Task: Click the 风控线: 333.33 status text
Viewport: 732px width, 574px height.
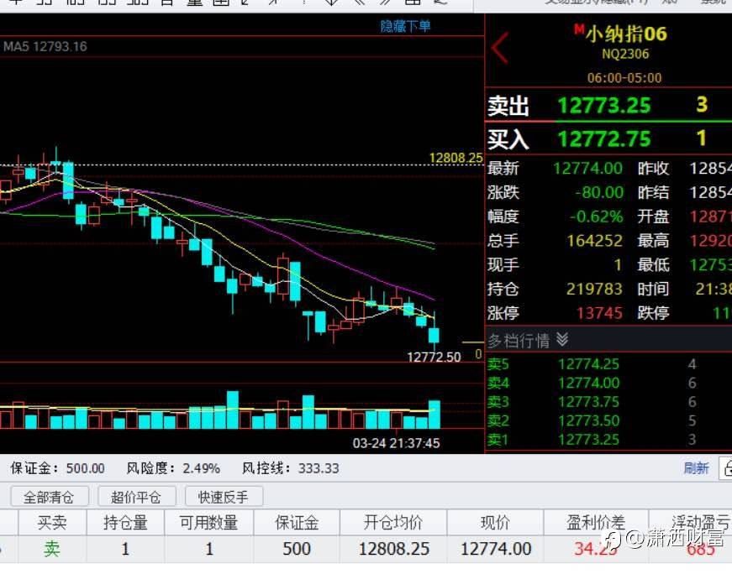Action: click(x=291, y=468)
